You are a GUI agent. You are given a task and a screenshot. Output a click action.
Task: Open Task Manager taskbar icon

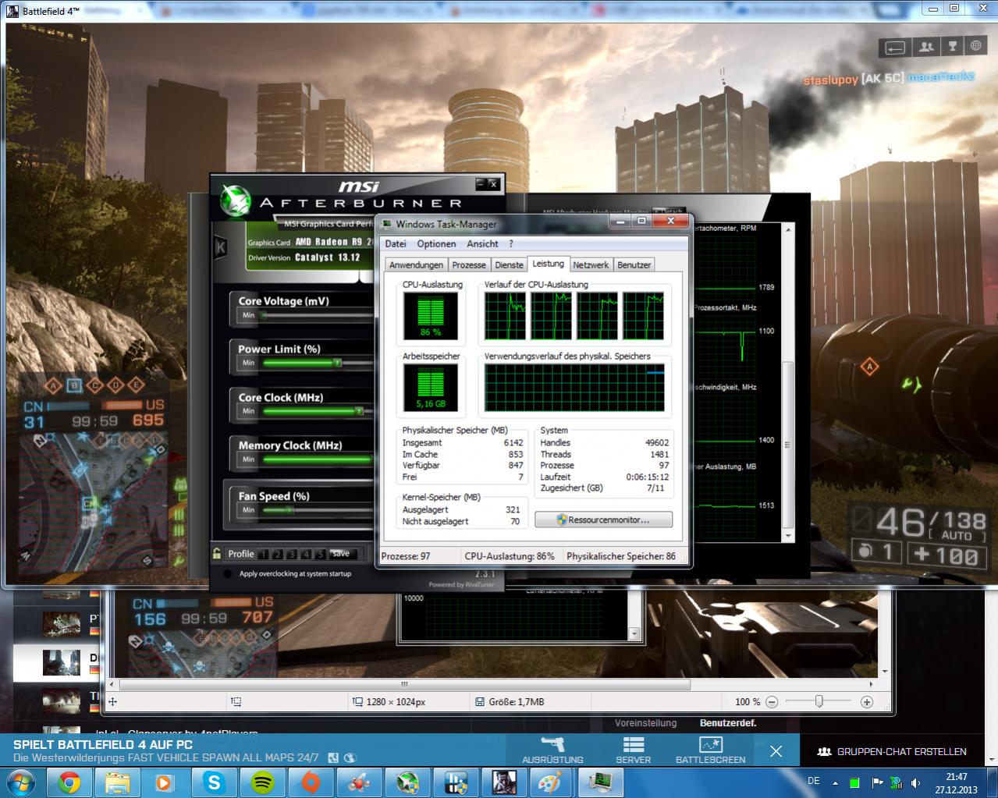[x=601, y=782]
